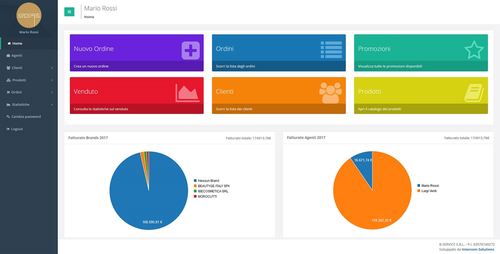Click the orange BEAUTYGE ITALY SPA legend swatch
Viewport: 500px width, 254px height.
pos(195,186)
